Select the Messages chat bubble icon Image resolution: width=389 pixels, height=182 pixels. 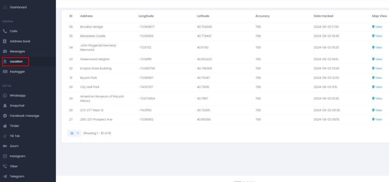point(5,51)
